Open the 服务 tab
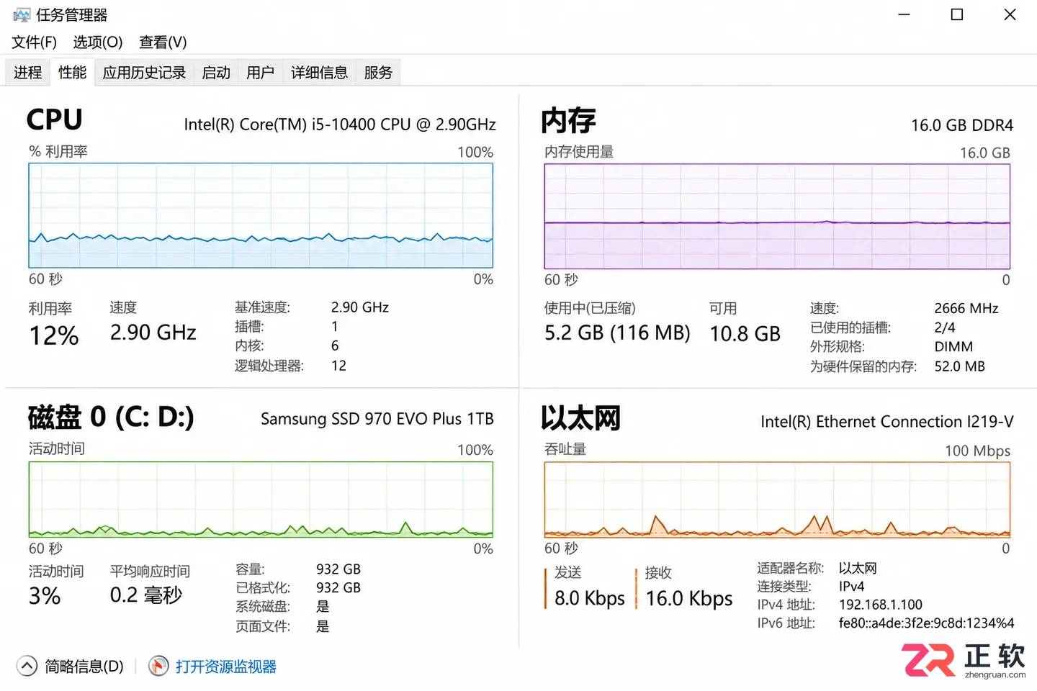Image resolution: width=1037 pixels, height=691 pixels. [378, 72]
